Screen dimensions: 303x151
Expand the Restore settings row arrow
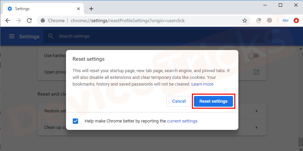click(x=257, y=111)
